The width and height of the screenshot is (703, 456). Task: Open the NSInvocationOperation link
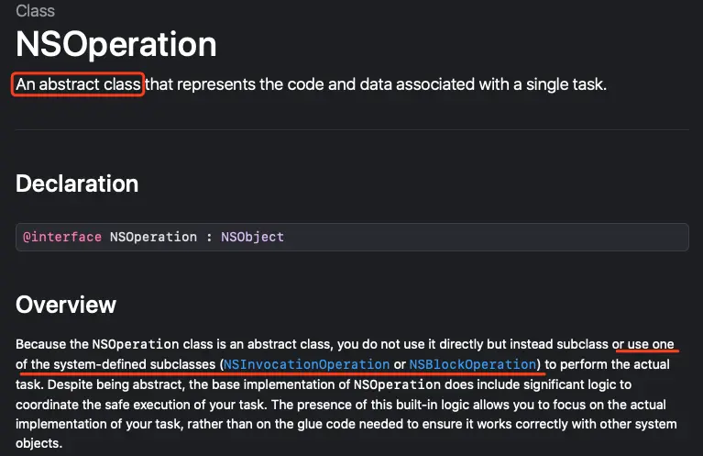[x=307, y=364]
